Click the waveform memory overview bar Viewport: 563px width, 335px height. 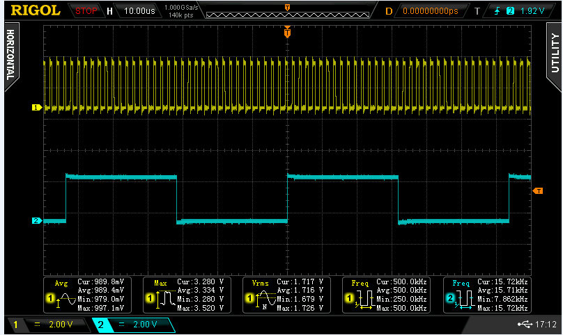[x=288, y=15]
